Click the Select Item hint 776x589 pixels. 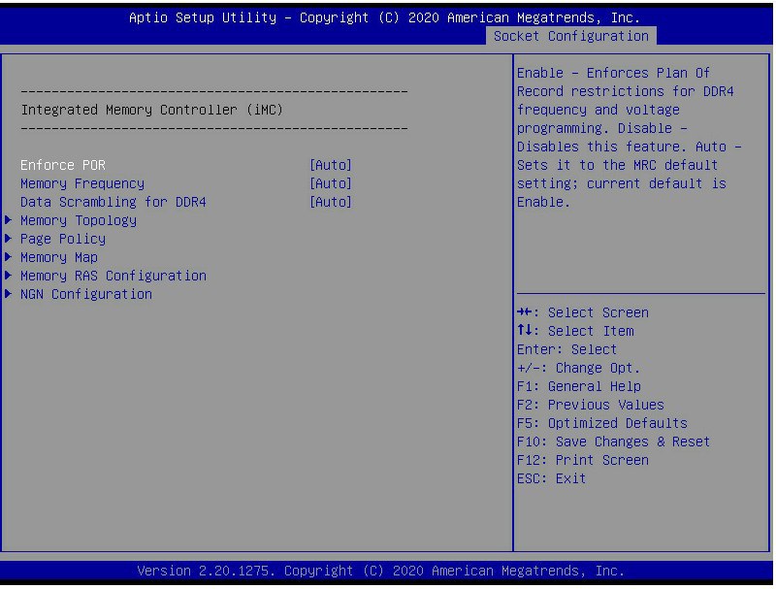pos(591,331)
